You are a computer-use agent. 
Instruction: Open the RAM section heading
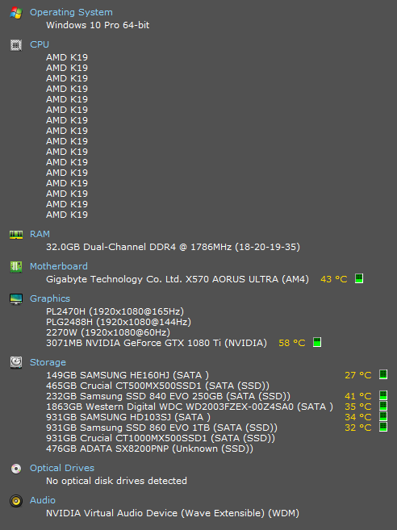[40, 234]
